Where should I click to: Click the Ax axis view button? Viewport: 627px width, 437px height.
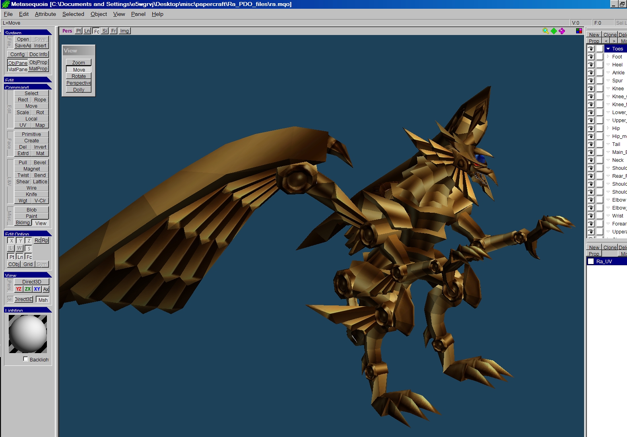[46, 289]
